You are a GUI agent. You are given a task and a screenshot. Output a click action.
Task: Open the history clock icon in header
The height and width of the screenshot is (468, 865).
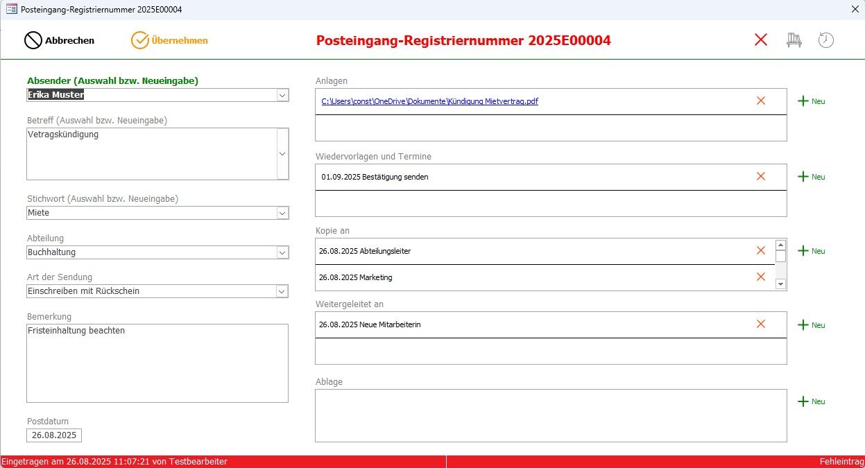825,40
